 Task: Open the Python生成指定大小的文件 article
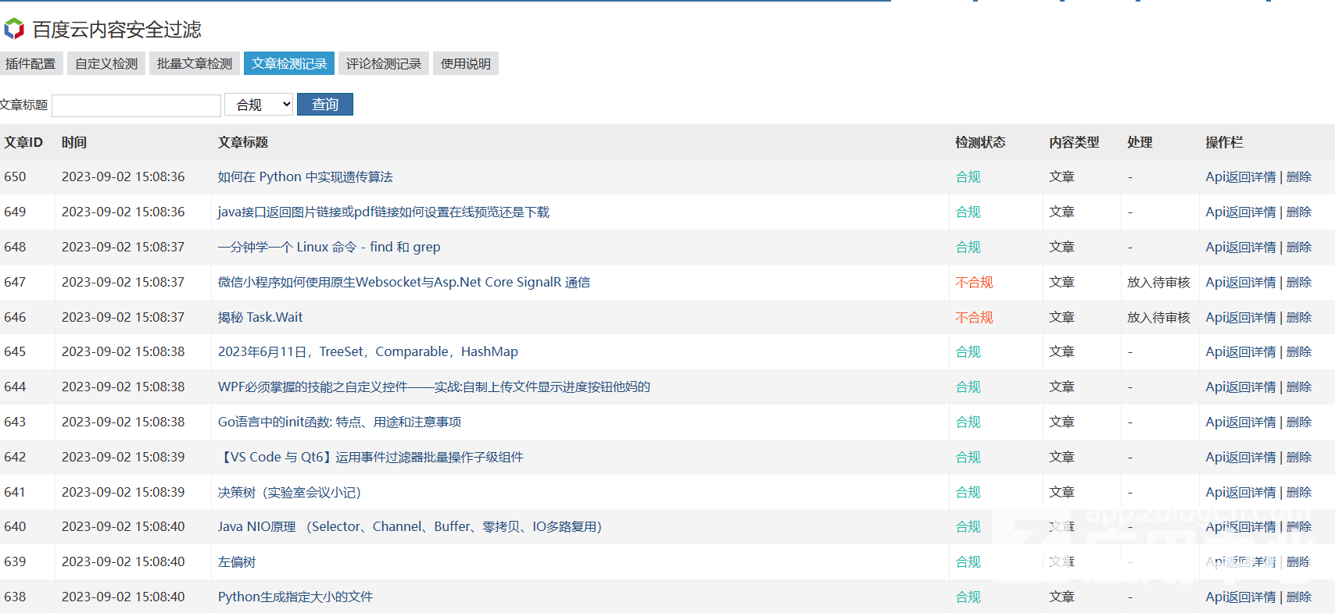(x=295, y=597)
